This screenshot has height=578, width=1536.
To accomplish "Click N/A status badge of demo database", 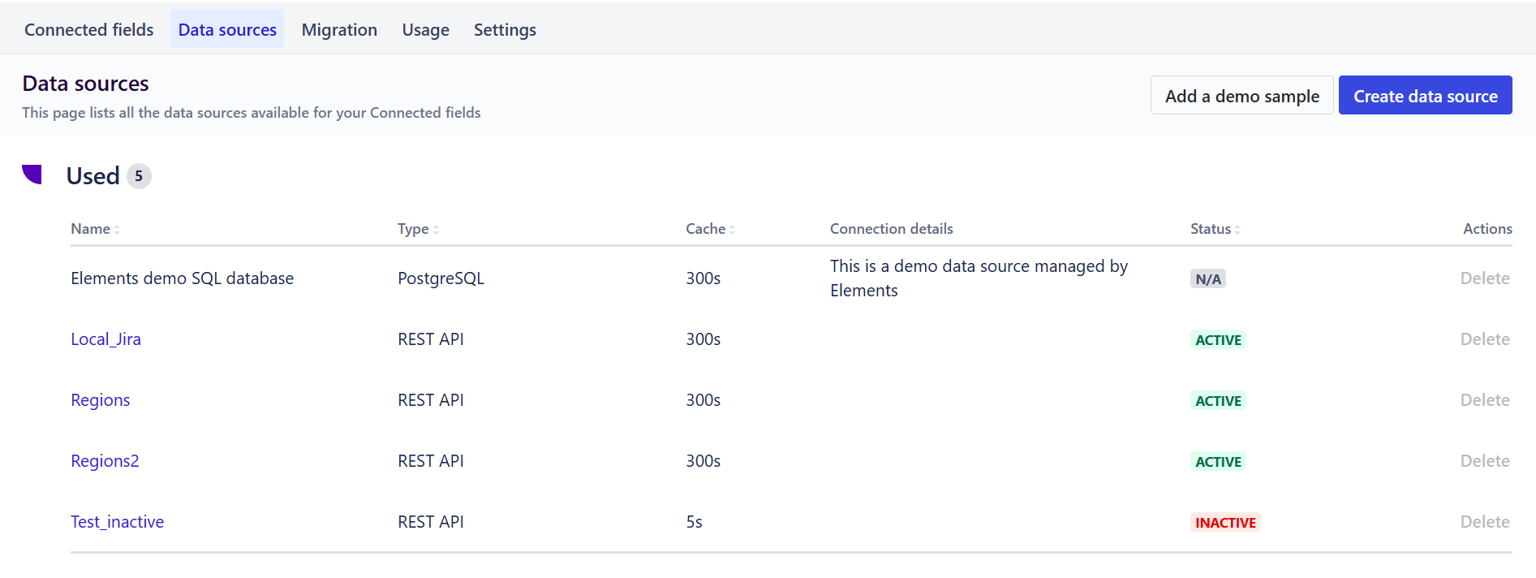I will 1208,279.
